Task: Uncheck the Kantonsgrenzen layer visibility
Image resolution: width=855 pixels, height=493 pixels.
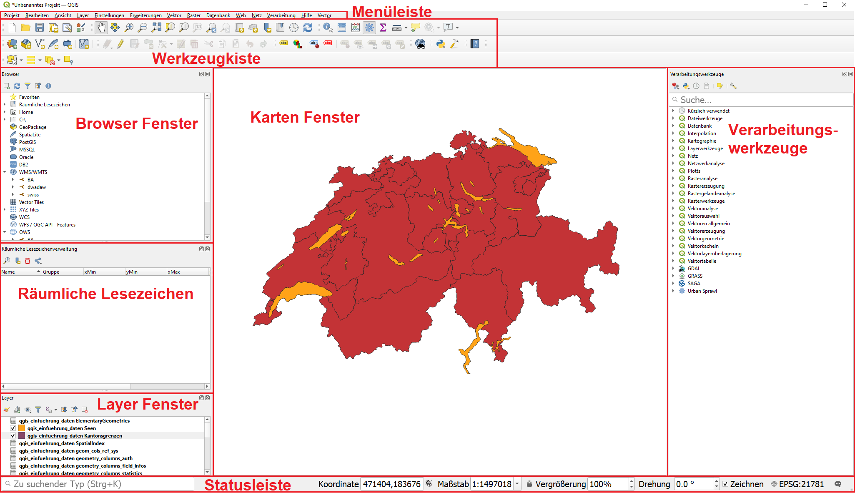Action: [13, 435]
